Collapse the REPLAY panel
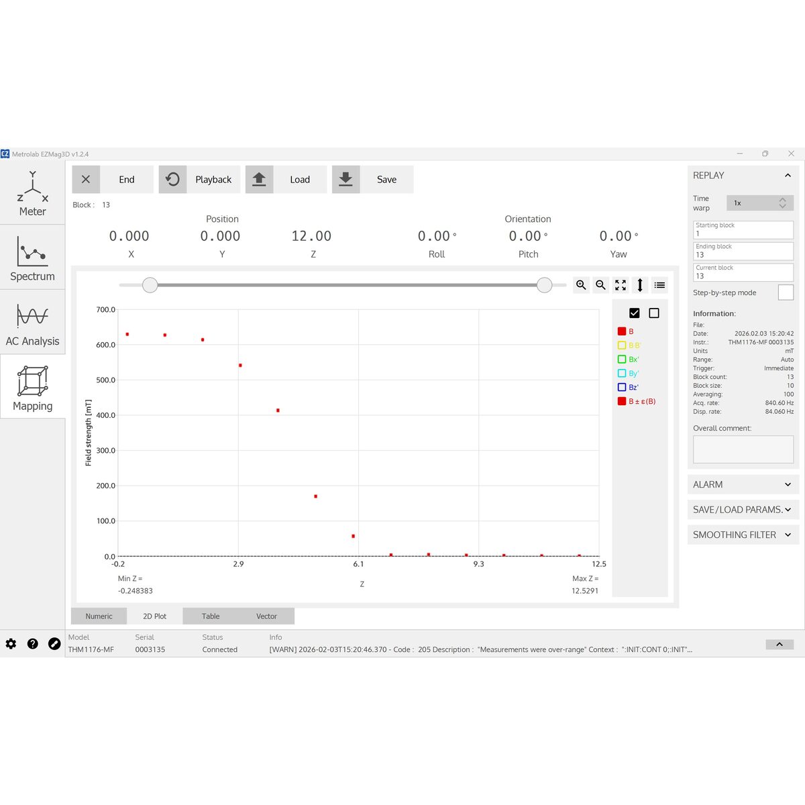This screenshot has width=805, height=805. (x=788, y=176)
